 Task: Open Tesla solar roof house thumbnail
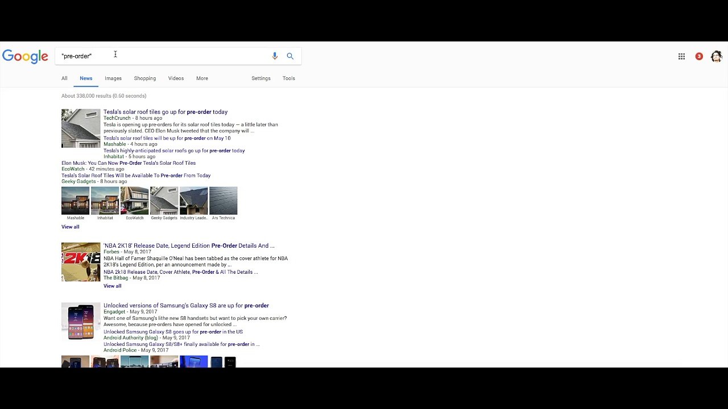point(81,128)
